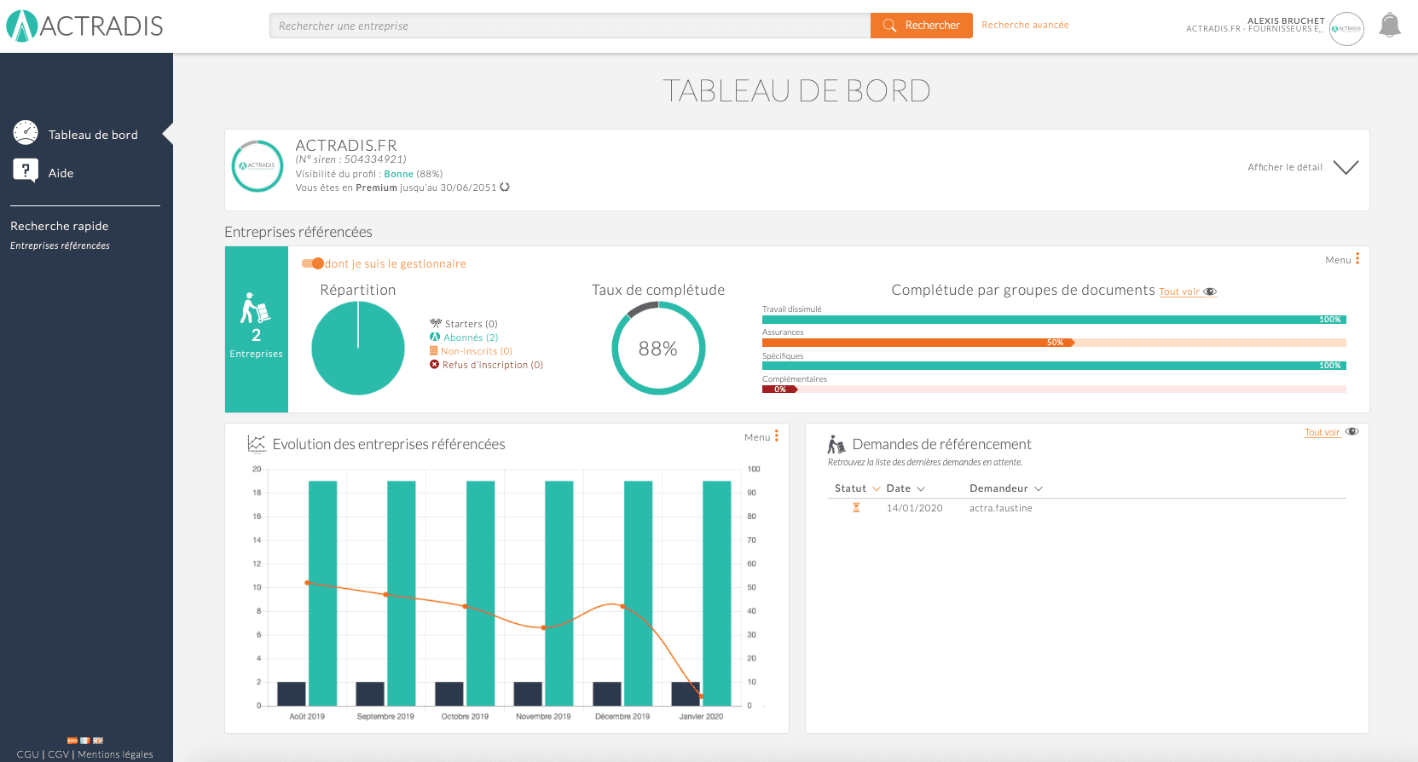The height and width of the screenshot is (762, 1418).
Task: Click the Répartition teal pie chart
Action: (358, 349)
